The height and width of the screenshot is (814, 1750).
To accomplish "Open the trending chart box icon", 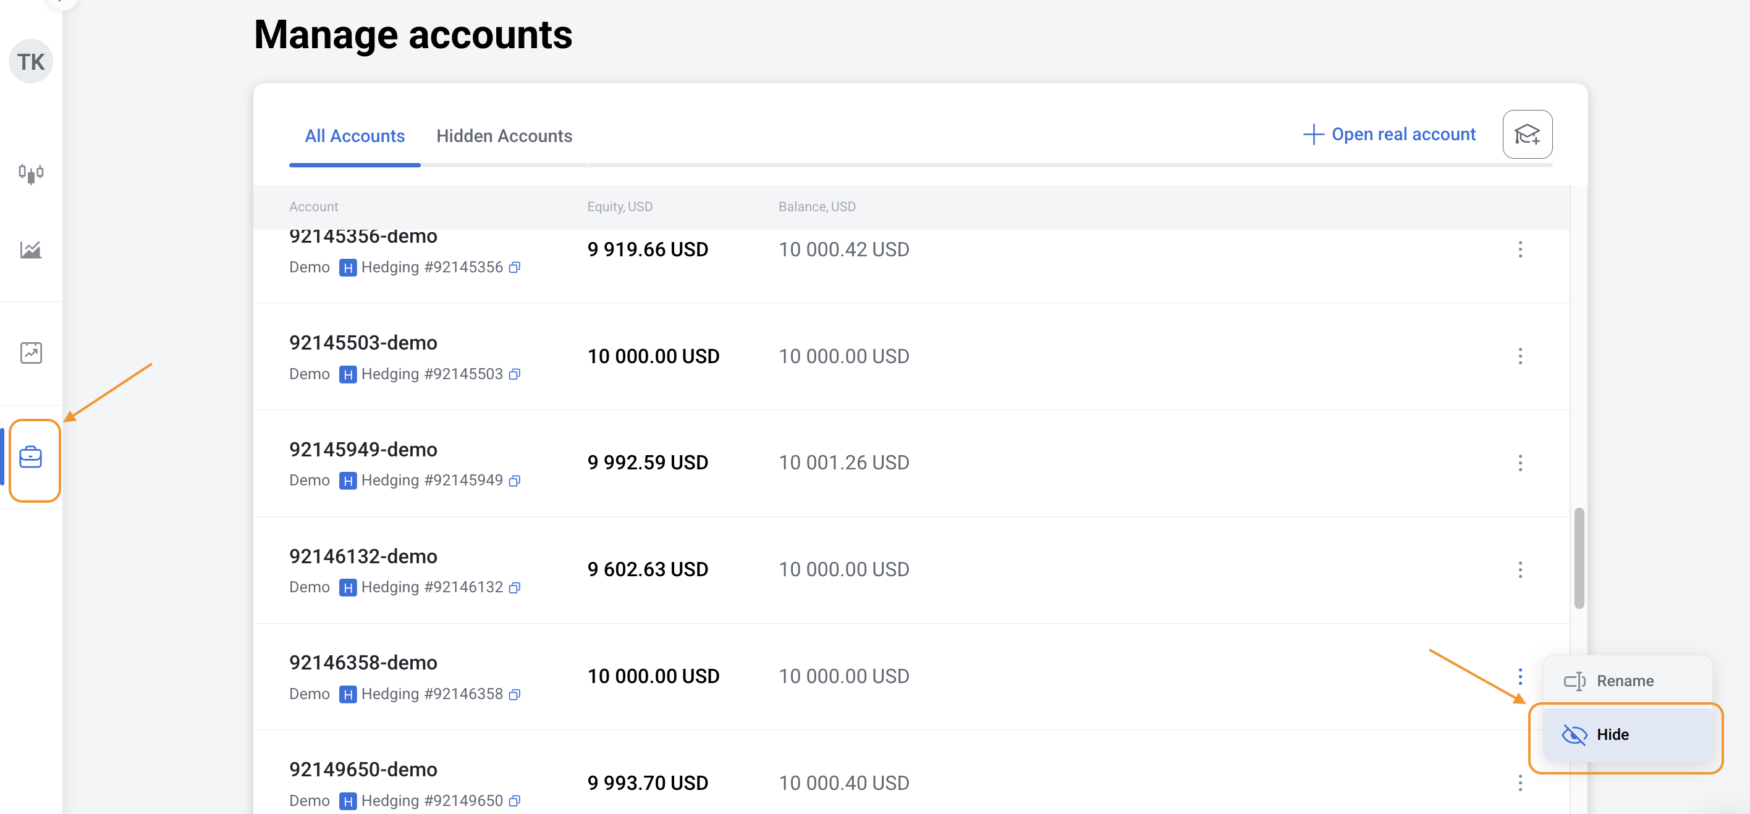I will 30,353.
